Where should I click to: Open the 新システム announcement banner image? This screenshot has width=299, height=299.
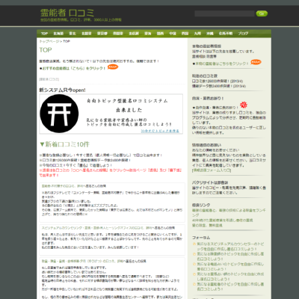tap(111, 114)
